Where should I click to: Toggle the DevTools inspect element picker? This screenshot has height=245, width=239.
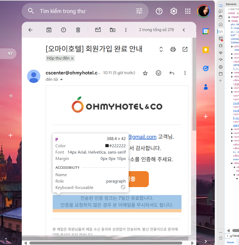(221, 6)
